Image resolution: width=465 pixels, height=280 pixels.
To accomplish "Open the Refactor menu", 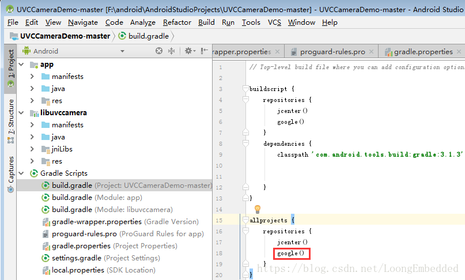I will click(177, 22).
